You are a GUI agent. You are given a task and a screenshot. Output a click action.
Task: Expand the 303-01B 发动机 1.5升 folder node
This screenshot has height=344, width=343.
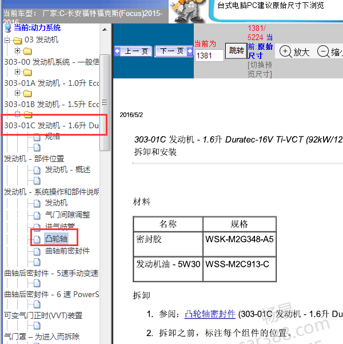point(17,93)
